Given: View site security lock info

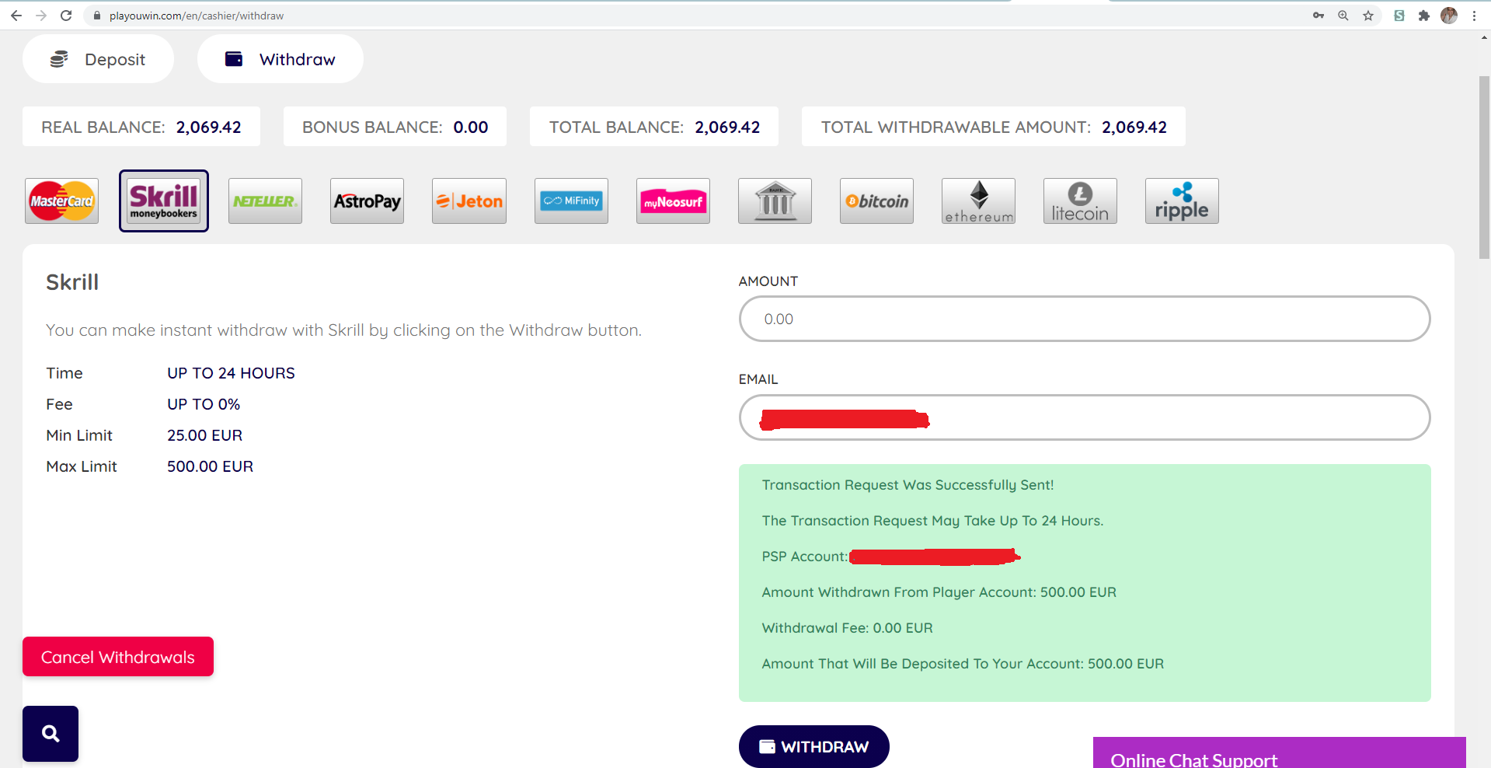Looking at the screenshot, I should tap(97, 16).
